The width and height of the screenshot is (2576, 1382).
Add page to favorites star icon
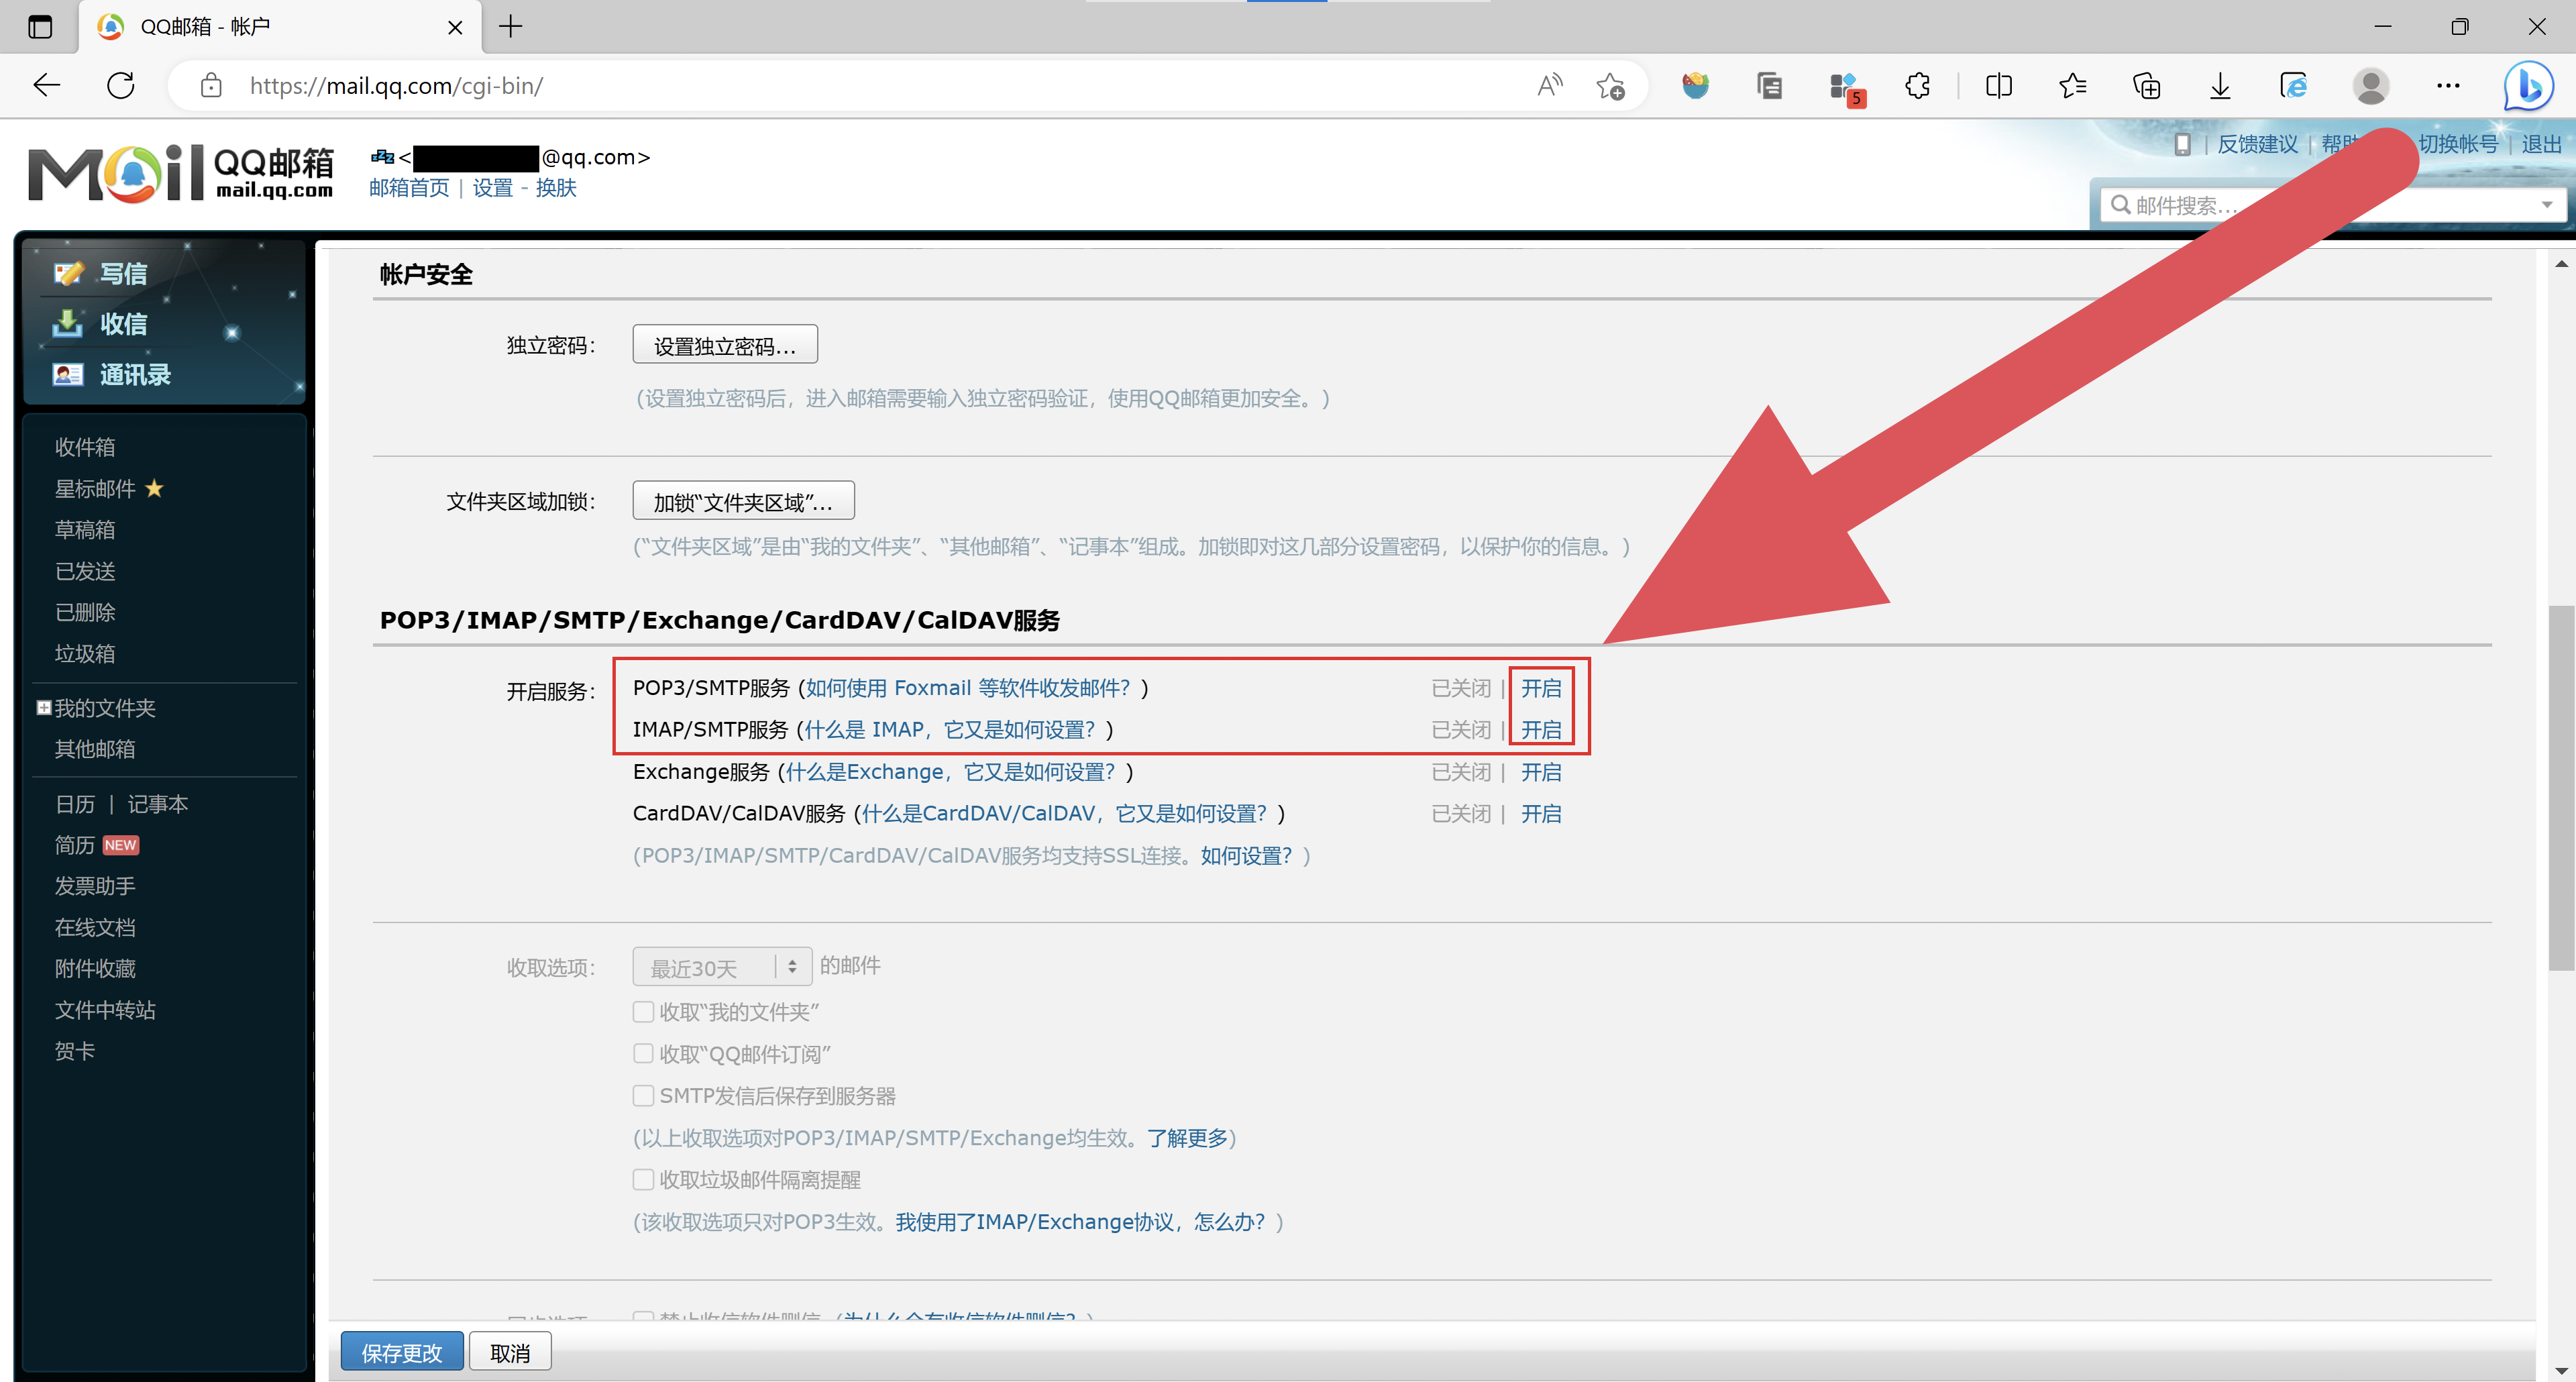[1610, 86]
